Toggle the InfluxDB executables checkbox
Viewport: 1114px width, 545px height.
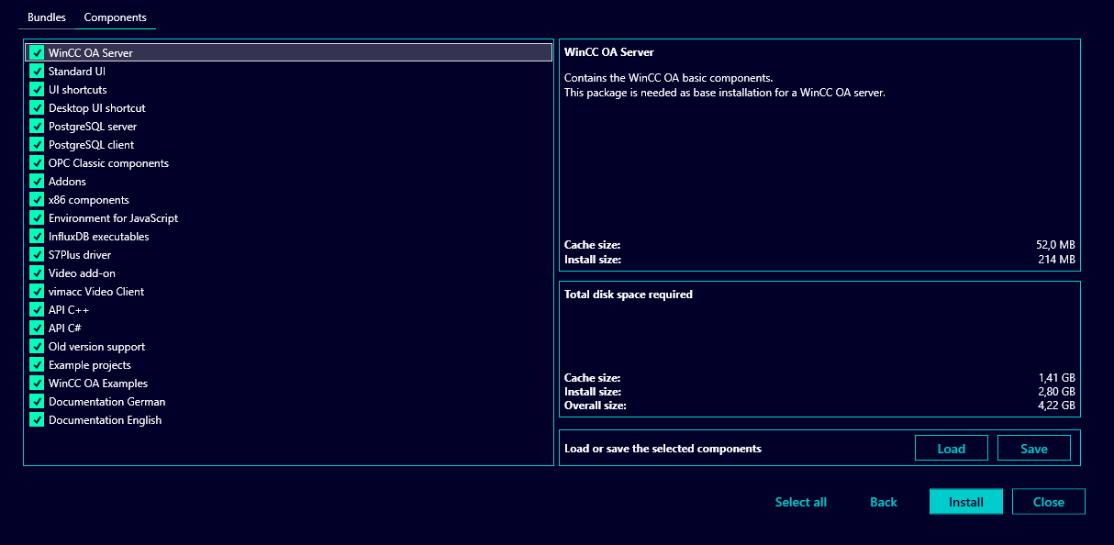[x=37, y=237]
